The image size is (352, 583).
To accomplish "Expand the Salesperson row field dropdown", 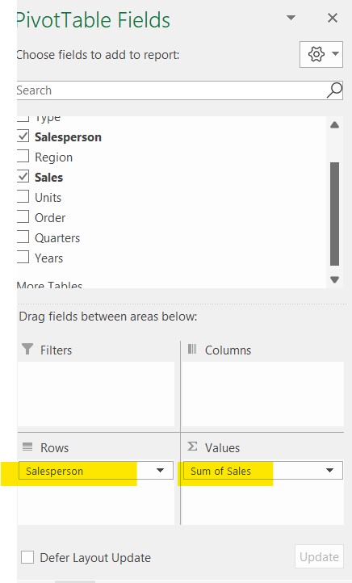I will 160,470.
